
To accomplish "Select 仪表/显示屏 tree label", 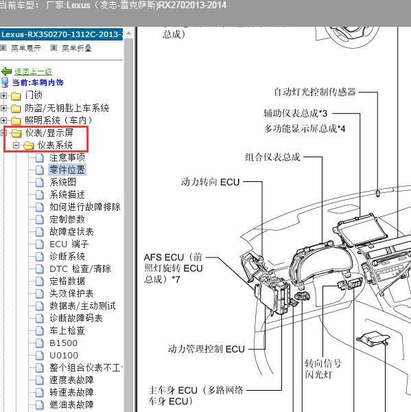I will coord(49,133).
